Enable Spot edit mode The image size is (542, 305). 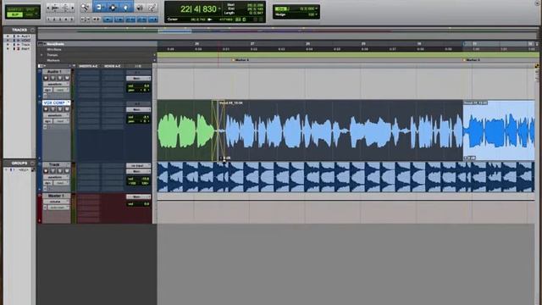30,8
